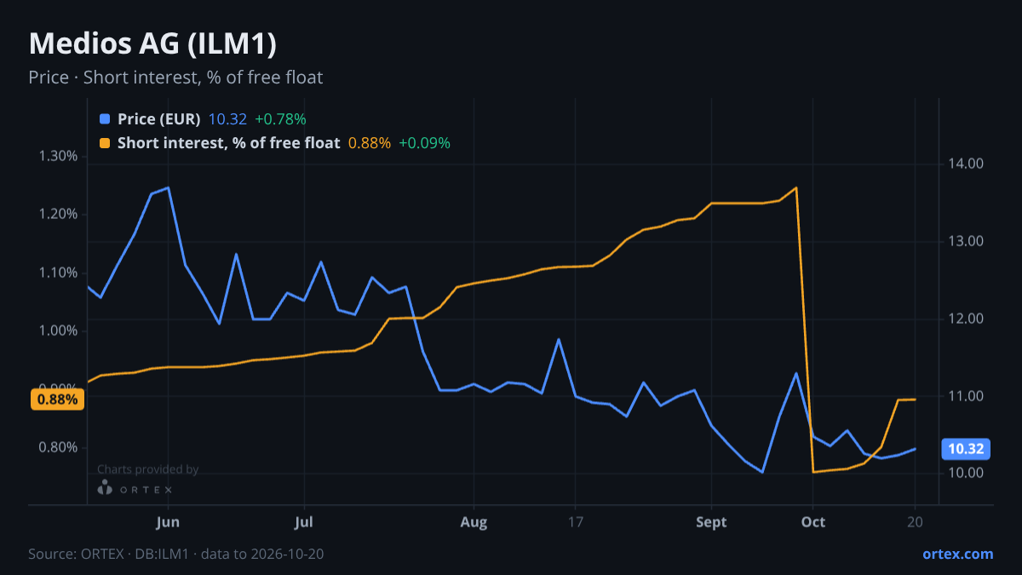This screenshot has height=575, width=1022.
Task: Click the +0.78% price change value
Action: coord(280,119)
